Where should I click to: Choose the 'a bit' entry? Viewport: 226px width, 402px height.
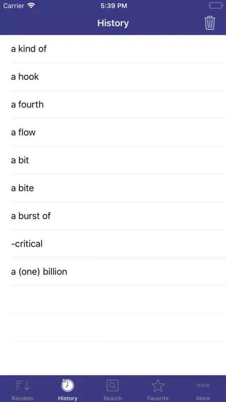click(x=113, y=160)
